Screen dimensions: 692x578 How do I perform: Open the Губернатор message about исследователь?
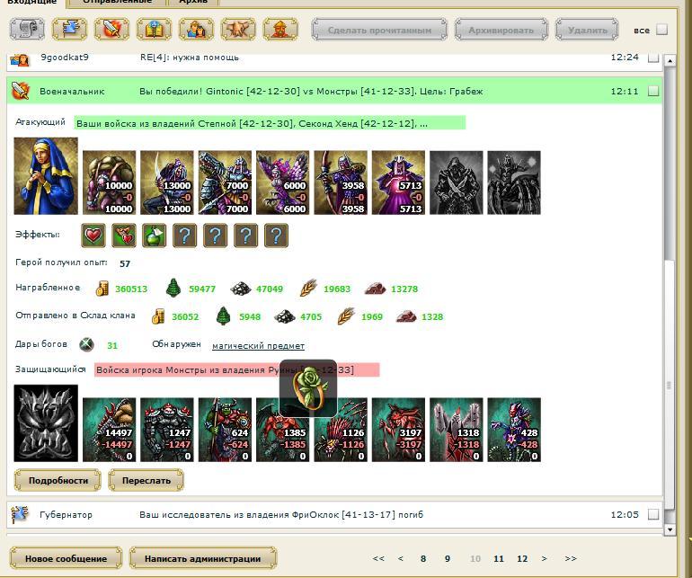point(334,514)
